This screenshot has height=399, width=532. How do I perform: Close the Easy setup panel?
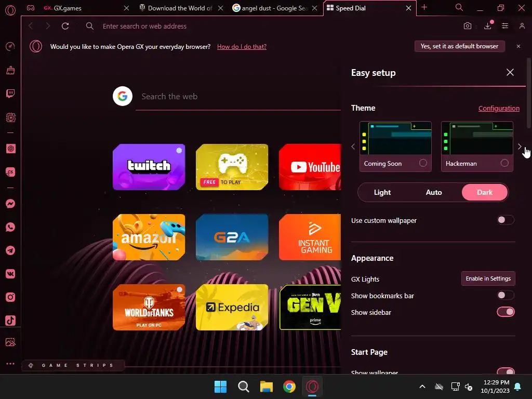coord(510,72)
